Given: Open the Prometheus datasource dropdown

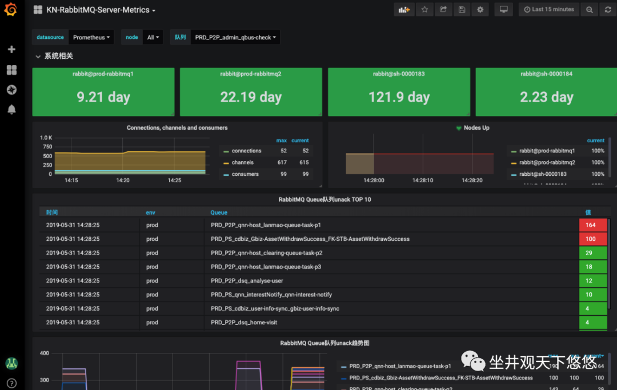Looking at the screenshot, I should 91,37.
